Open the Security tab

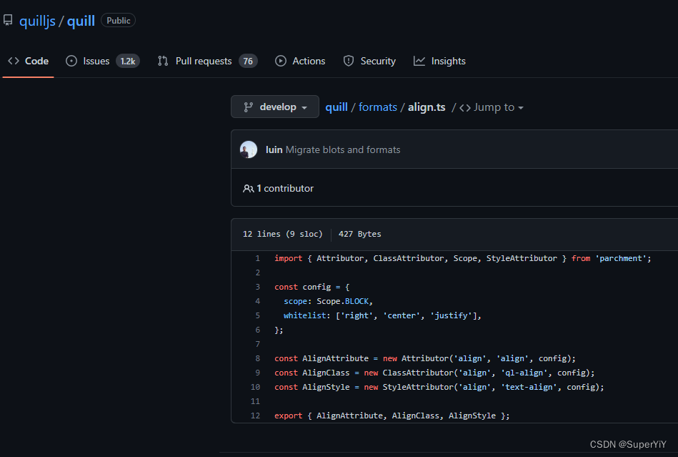369,61
